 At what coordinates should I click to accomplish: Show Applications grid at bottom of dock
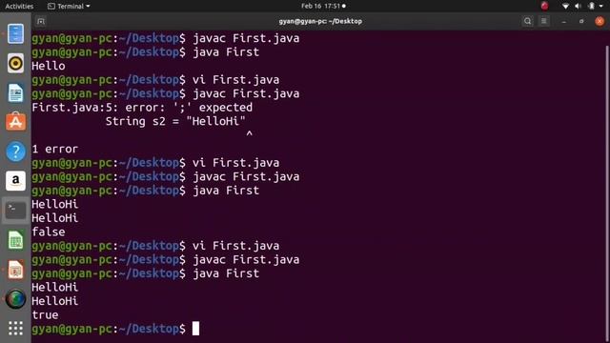(15, 328)
